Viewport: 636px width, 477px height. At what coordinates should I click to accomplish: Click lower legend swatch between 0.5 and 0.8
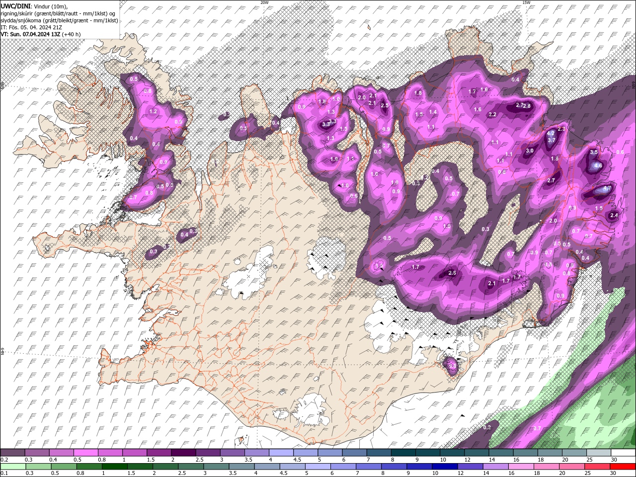(x=64, y=467)
